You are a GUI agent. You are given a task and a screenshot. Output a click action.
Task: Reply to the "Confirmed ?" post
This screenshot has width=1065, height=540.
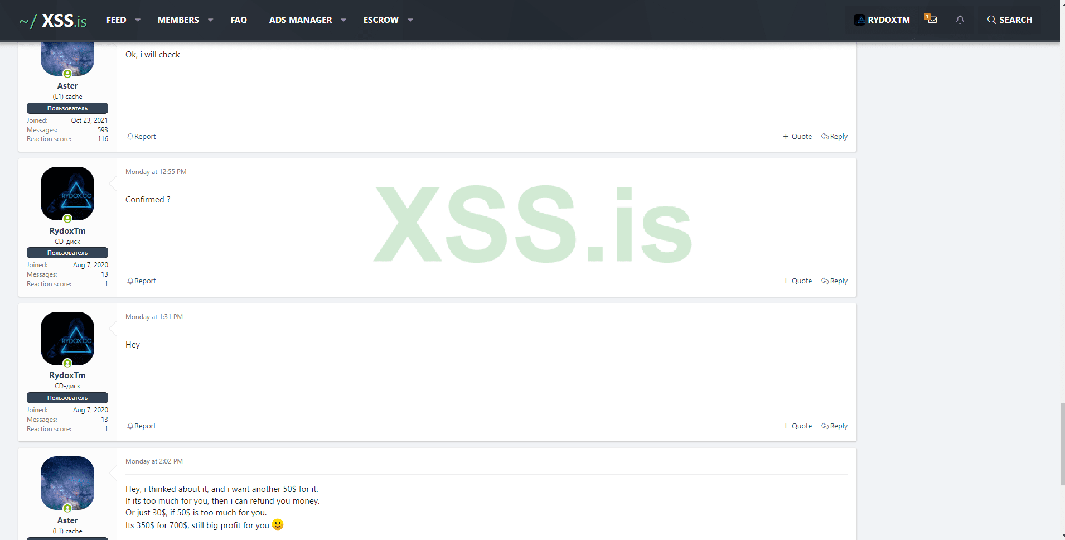[834, 281]
